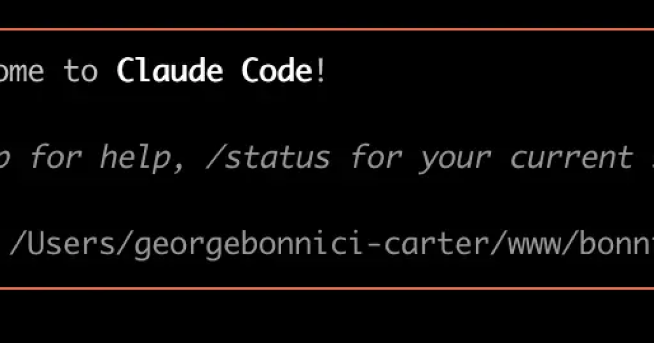Screen dimensions: 654x343
Task: Click the bottom orange border line
Action: (x=327, y=289)
